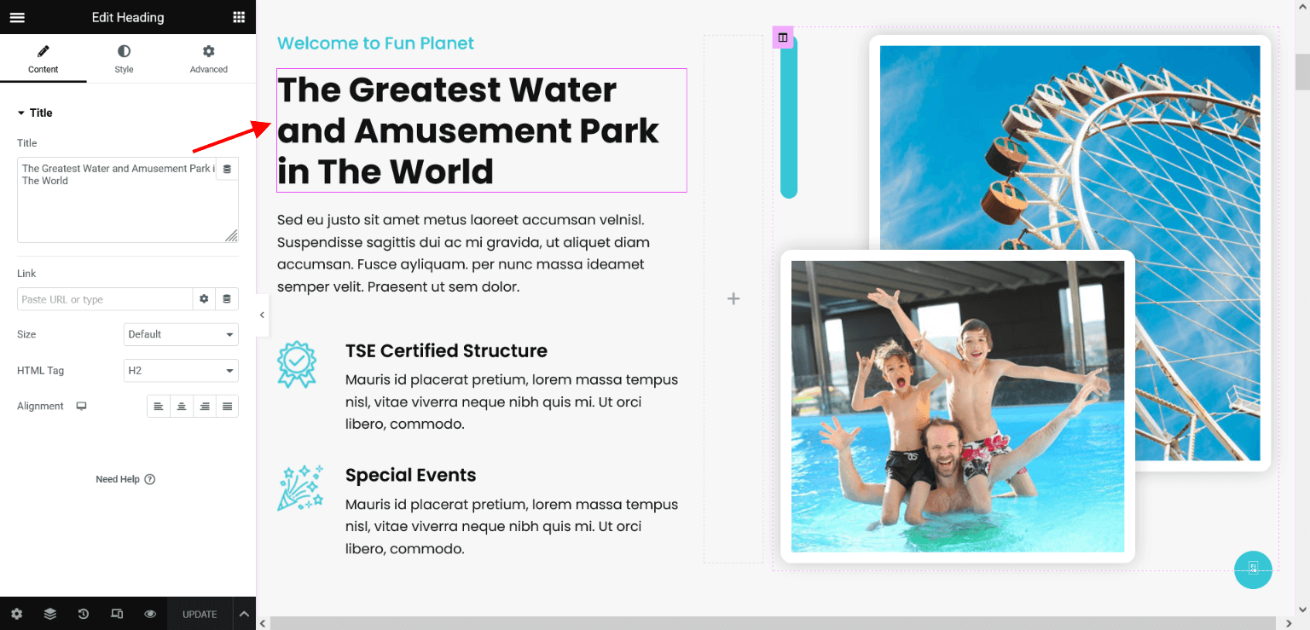Screen dimensions: 1310x630
Task: Collapse the editor panel with side arrow
Action: [262, 315]
